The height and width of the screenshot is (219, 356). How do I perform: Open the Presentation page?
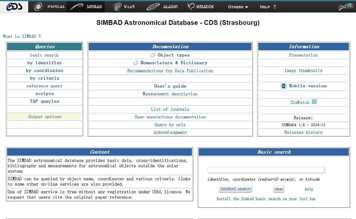click(x=303, y=55)
